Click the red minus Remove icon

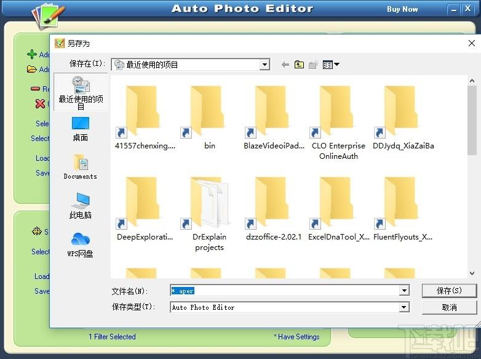click(x=35, y=89)
